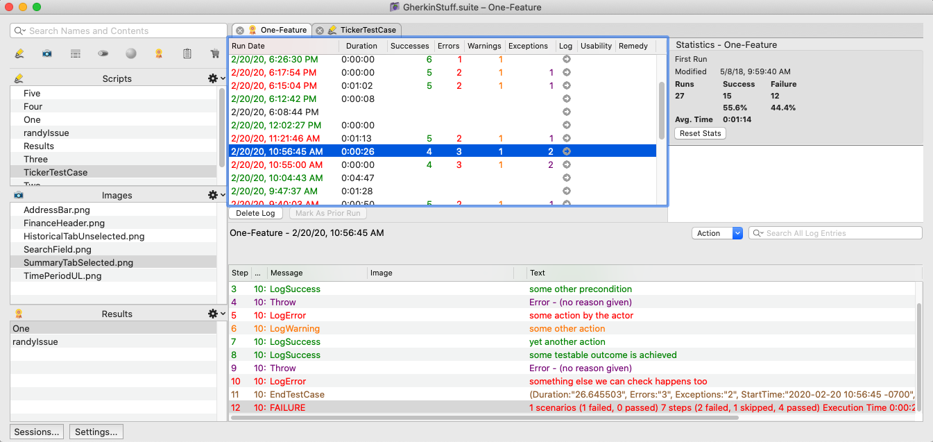The height and width of the screenshot is (442, 933).
Task: Show Images pane via camera toolbar icon
Action: 47,53
